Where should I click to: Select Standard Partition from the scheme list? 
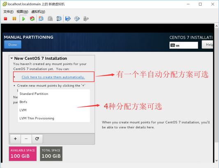[x=54, y=94]
